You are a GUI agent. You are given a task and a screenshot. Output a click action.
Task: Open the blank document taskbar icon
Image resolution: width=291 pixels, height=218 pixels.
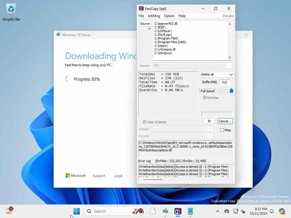point(153,211)
